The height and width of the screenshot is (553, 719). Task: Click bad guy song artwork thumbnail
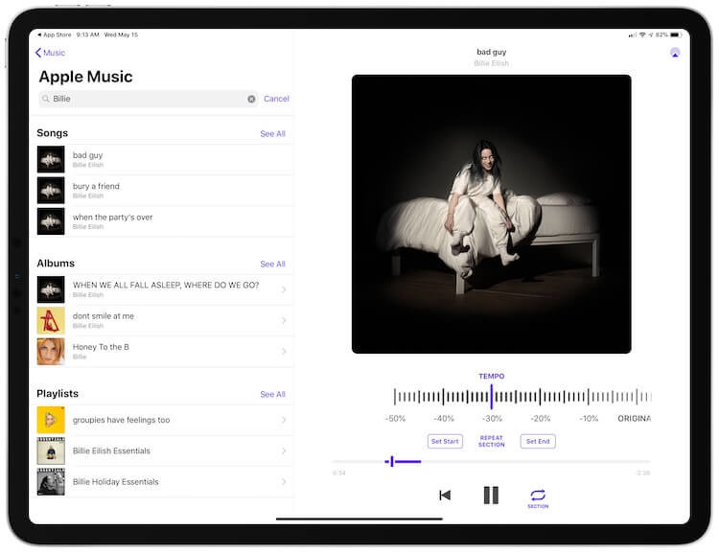point(51,159)
